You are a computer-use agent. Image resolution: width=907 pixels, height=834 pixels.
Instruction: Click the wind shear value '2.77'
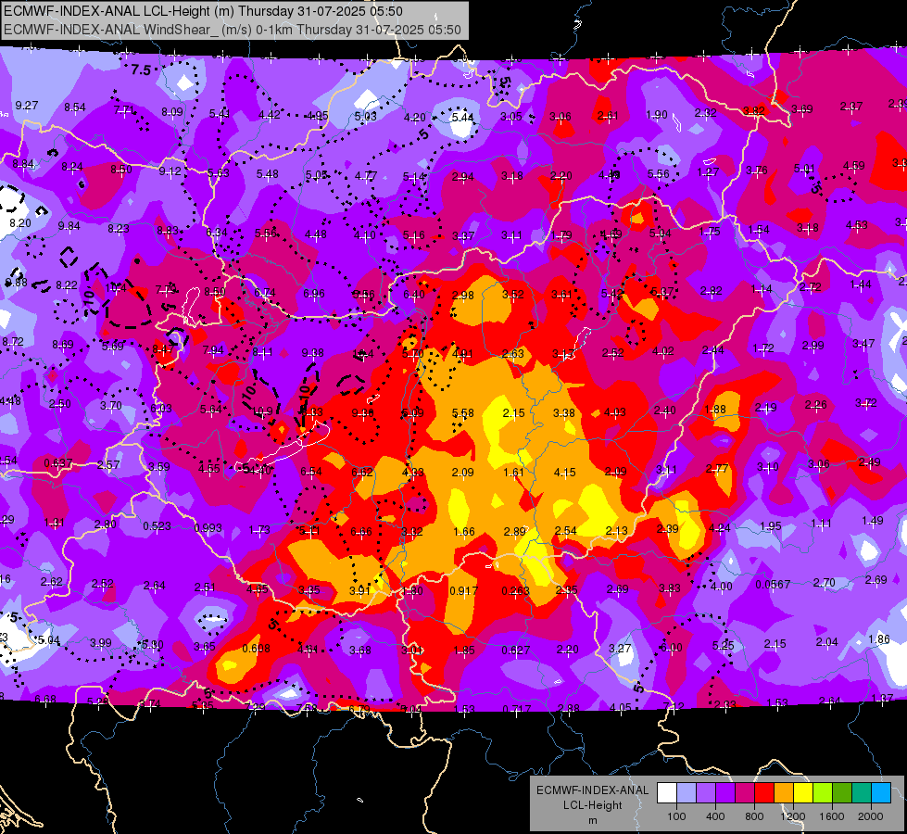[717, 468]
